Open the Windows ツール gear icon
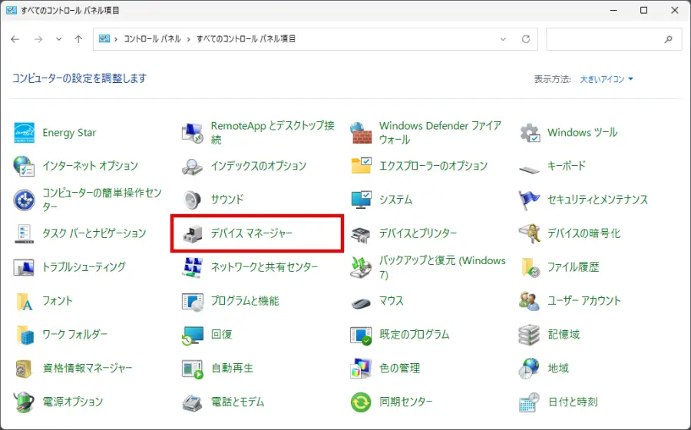 click(x=529, y=133)
